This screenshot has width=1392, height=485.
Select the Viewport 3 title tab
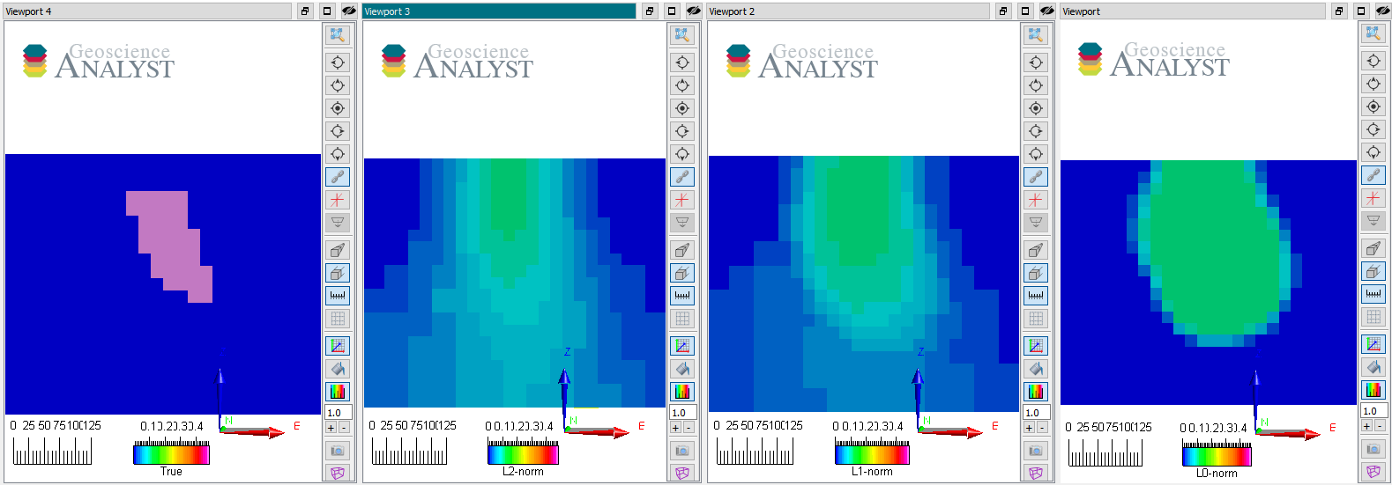pos(499,11)
